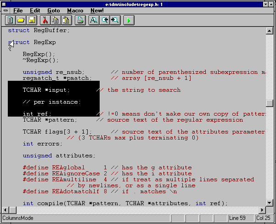This screenshot has height=224, width=276.
Task: Find next with right-arrow search icon
Action: 115,20
